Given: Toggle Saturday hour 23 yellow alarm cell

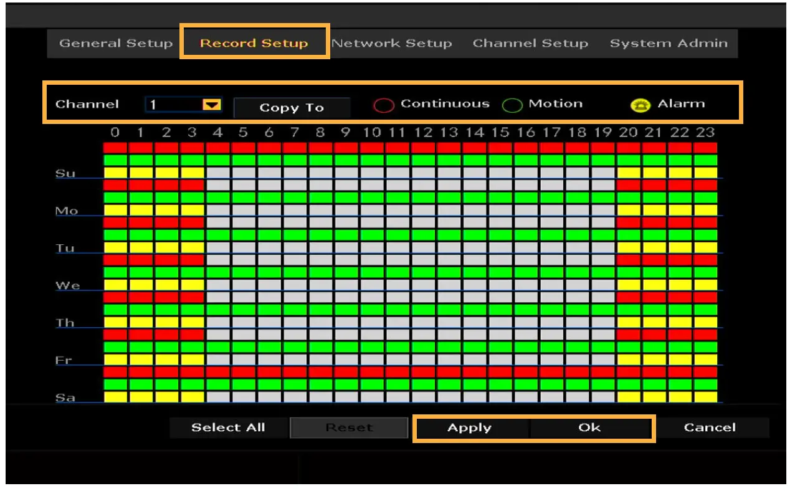Looking at the screenshot, I should 706,397.
